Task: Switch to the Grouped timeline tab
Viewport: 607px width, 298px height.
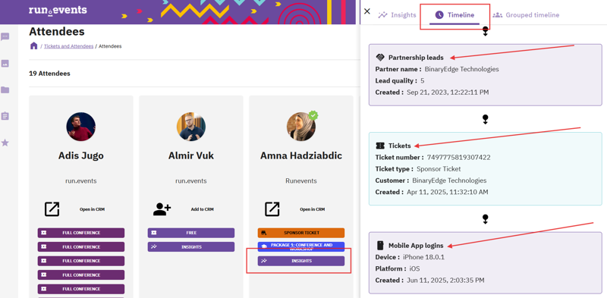Action: (526, 15)
